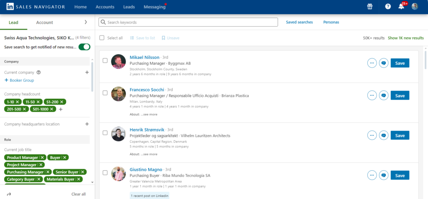Open Messaging in top navigation
This screenshot has width=428, height=199.
click(155, 7)
